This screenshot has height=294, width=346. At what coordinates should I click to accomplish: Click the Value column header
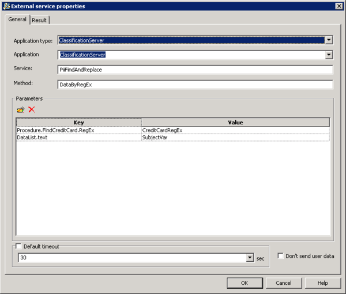235,123
